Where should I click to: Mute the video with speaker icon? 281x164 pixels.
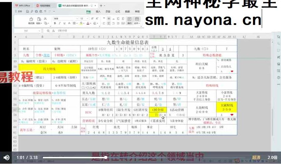pyautogui.click(x=6, y=157)
